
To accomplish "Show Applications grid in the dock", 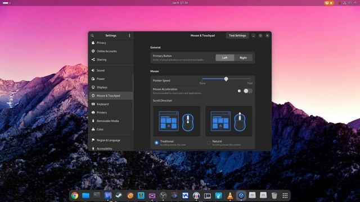I will pos(285,196).
